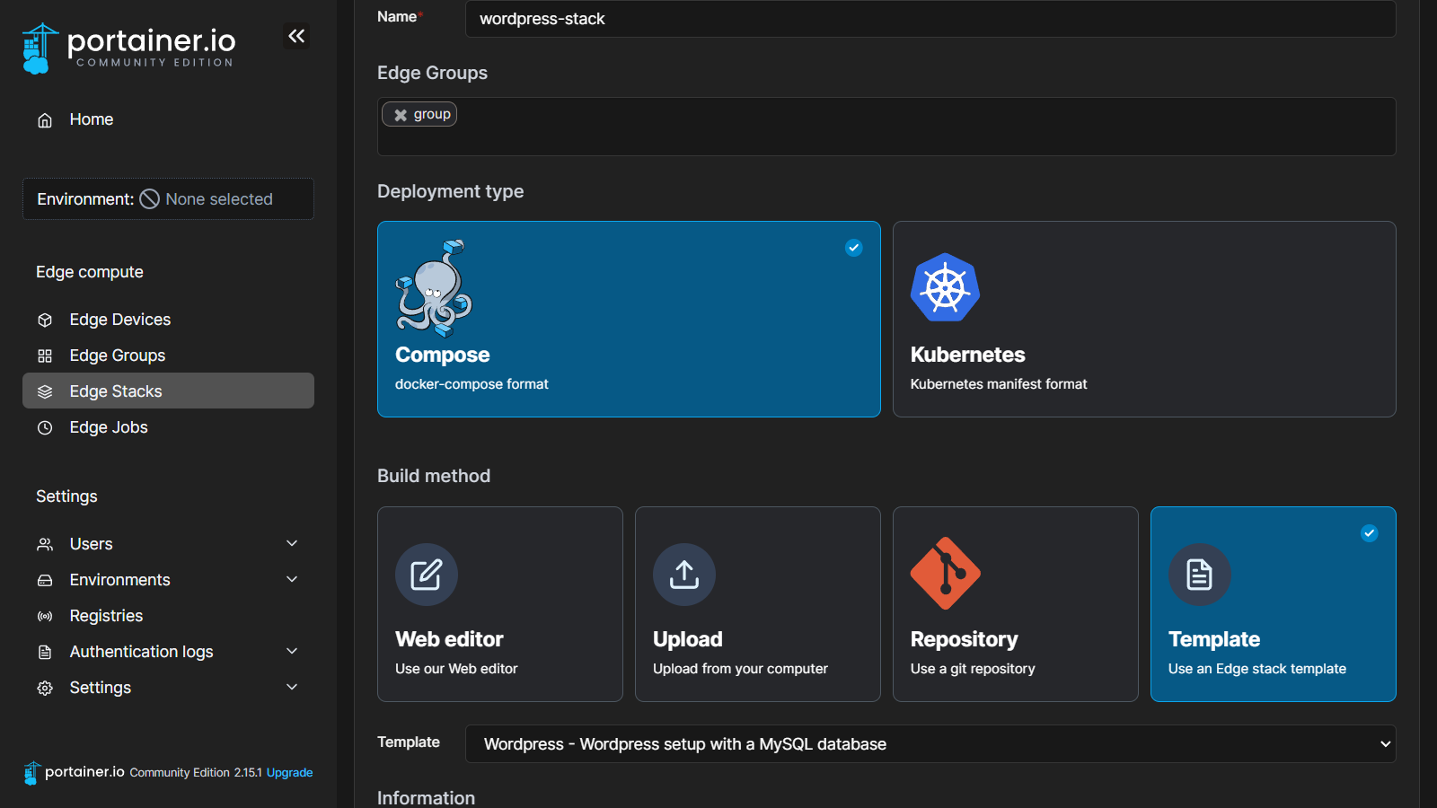Select the Compose deployment type
Viewport: 1437px width, 808px height.
pyautogui.click(x=629, y=319)
